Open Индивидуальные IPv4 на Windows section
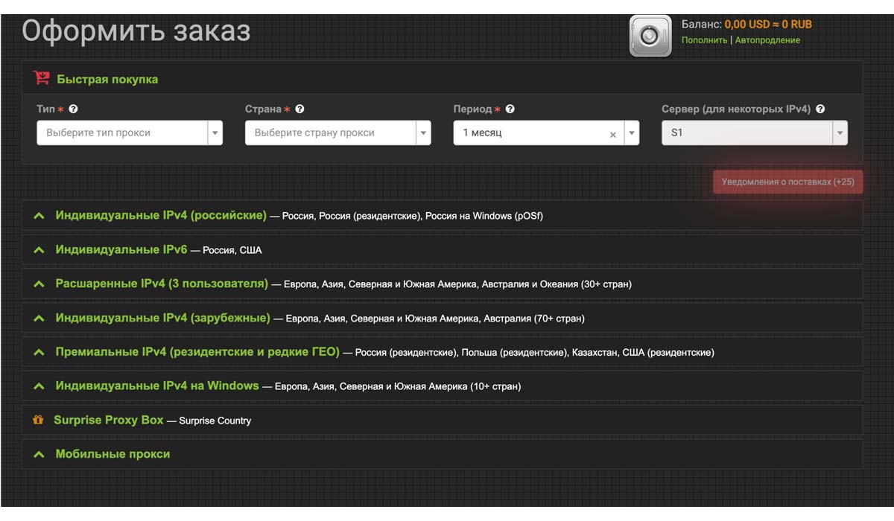This screenshot has height=521, width=894. click(x=156, y=386)
